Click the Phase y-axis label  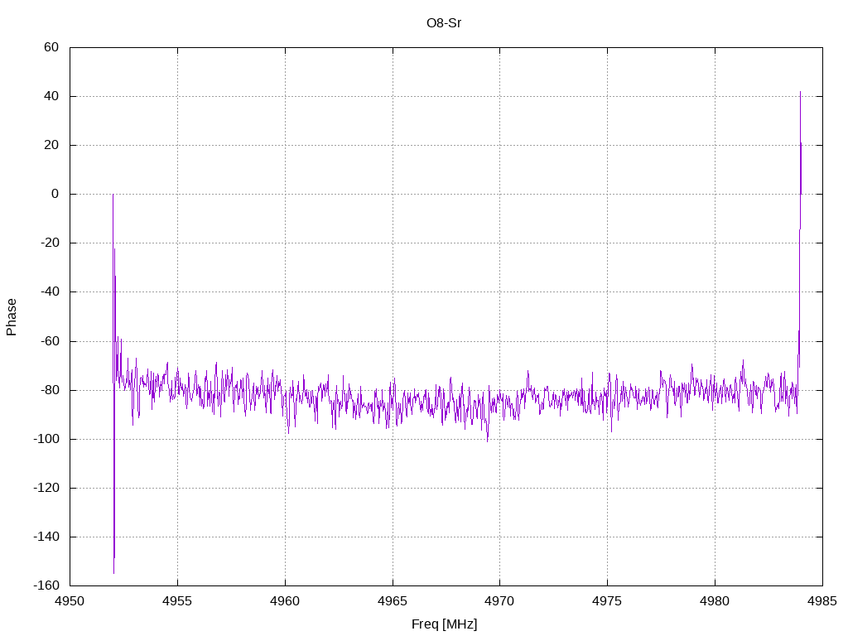click(x=12, y=317)
